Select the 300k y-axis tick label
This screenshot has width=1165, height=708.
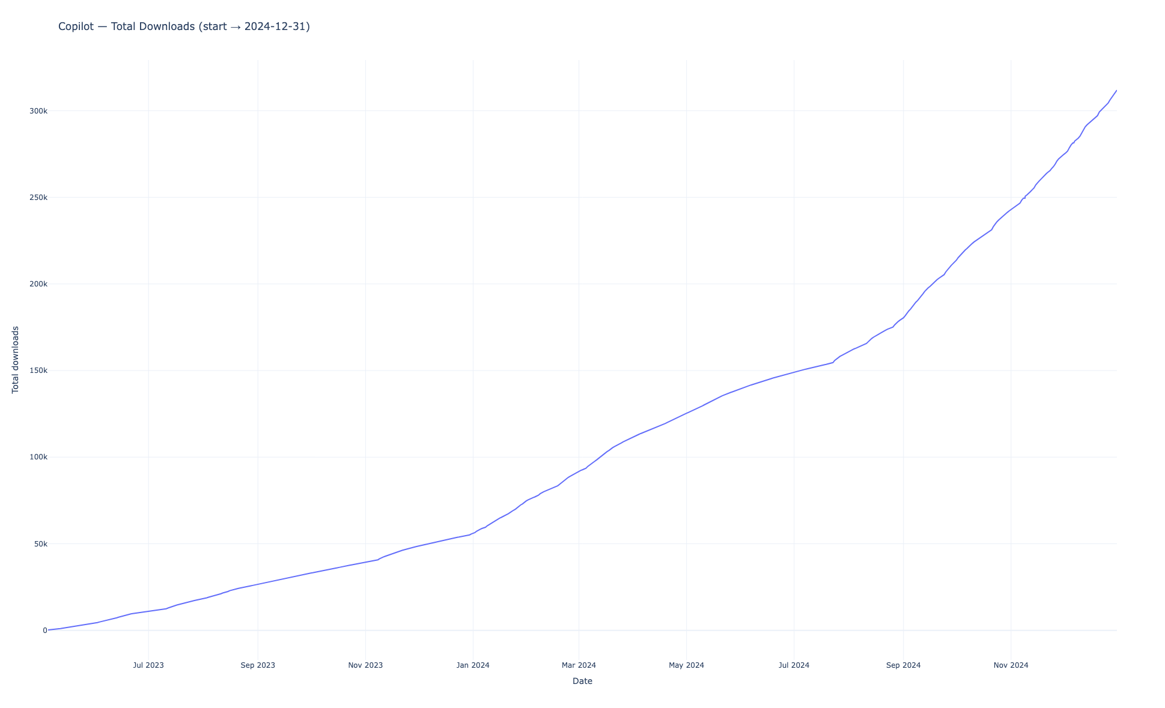coord(38,111)
